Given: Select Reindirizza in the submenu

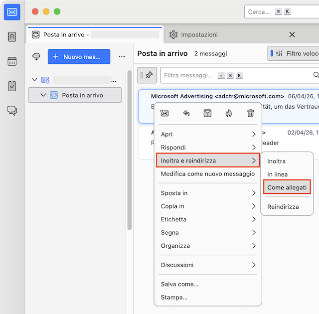Looking at the screenshot, I should 287,207.
